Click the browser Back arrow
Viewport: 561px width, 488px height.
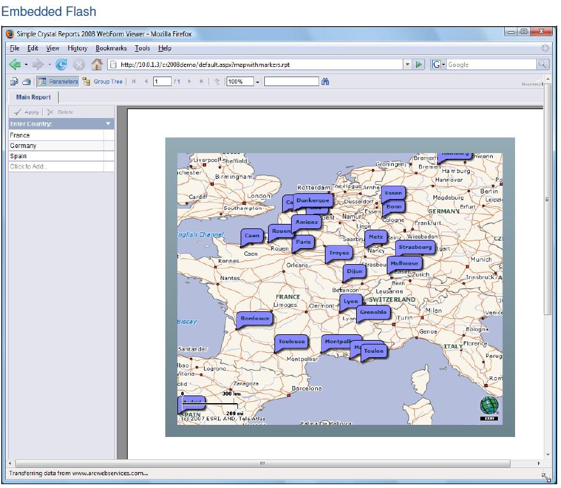click(x=15, y=64)
